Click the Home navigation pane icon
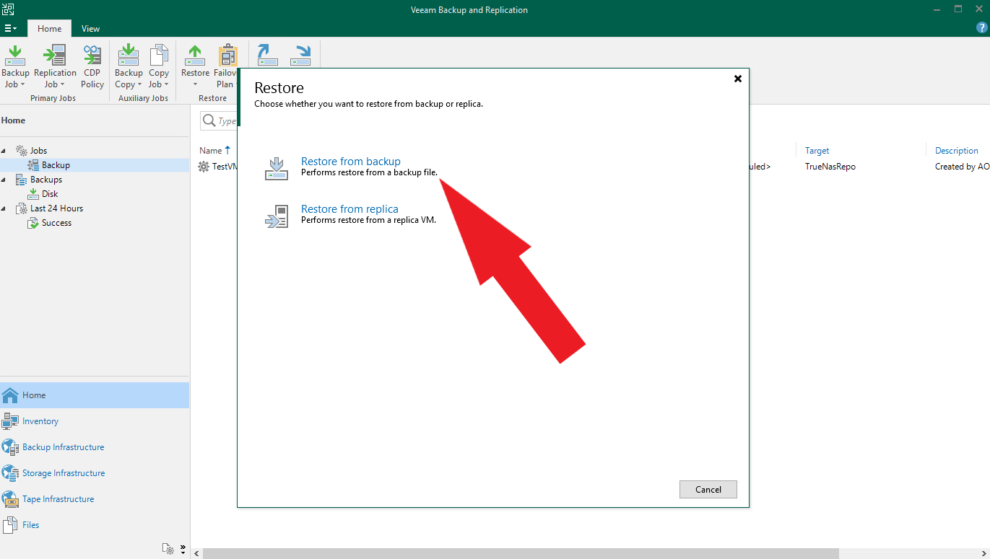Viewport: 990px width, 559px height. tap(10, 395)
